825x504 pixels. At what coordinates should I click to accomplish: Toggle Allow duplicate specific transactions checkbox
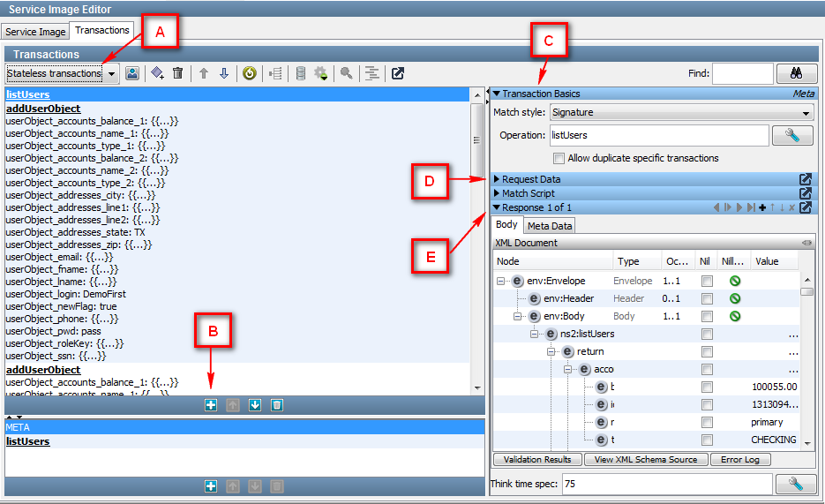click(x=559, y=158)
